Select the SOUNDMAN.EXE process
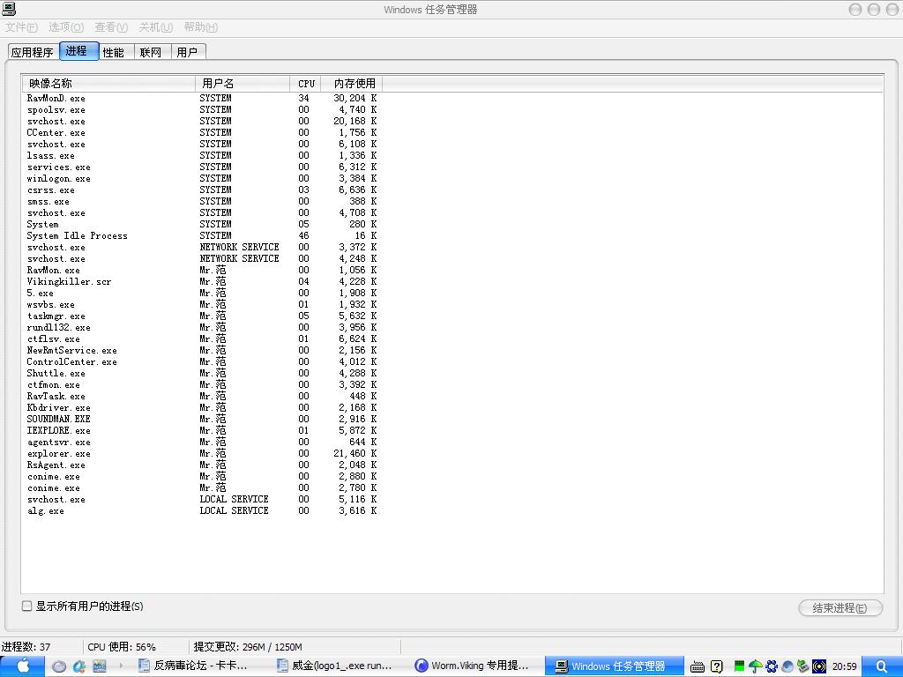This screenshot has width=903, height=677. coord(202,419)
